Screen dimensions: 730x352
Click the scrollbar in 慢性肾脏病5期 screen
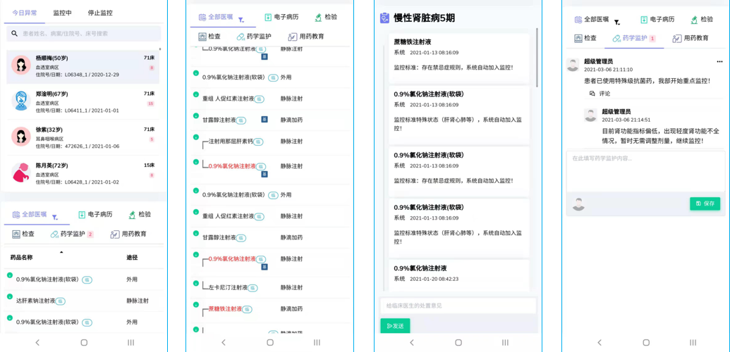point(537,57)
